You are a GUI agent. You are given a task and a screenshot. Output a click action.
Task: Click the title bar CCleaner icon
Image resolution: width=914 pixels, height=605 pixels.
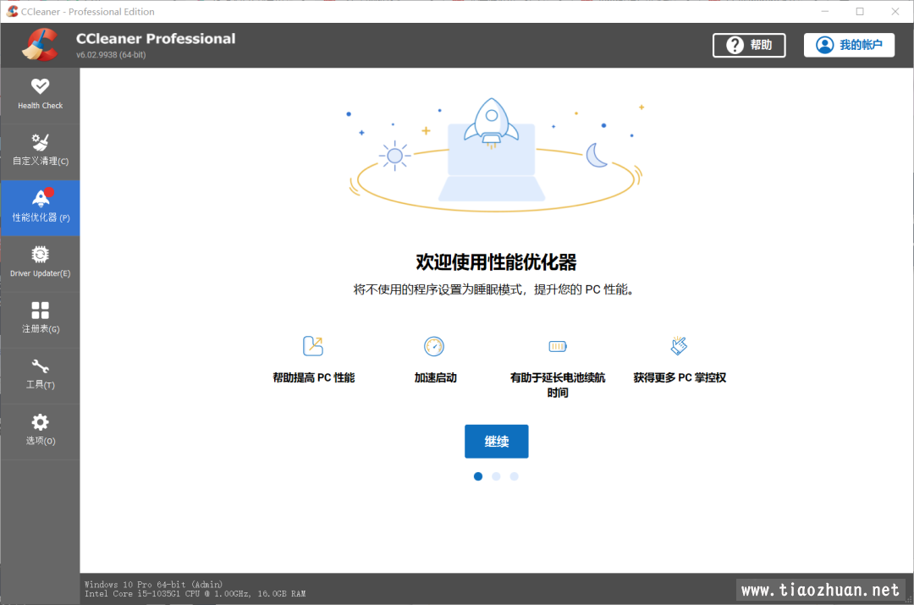[12, 11]
